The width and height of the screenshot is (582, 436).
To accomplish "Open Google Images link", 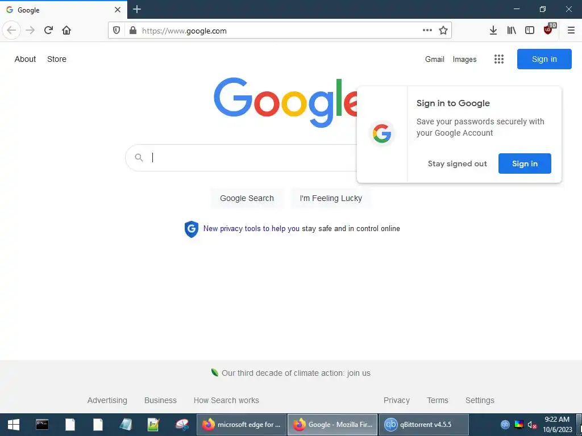I will point(464,59).
